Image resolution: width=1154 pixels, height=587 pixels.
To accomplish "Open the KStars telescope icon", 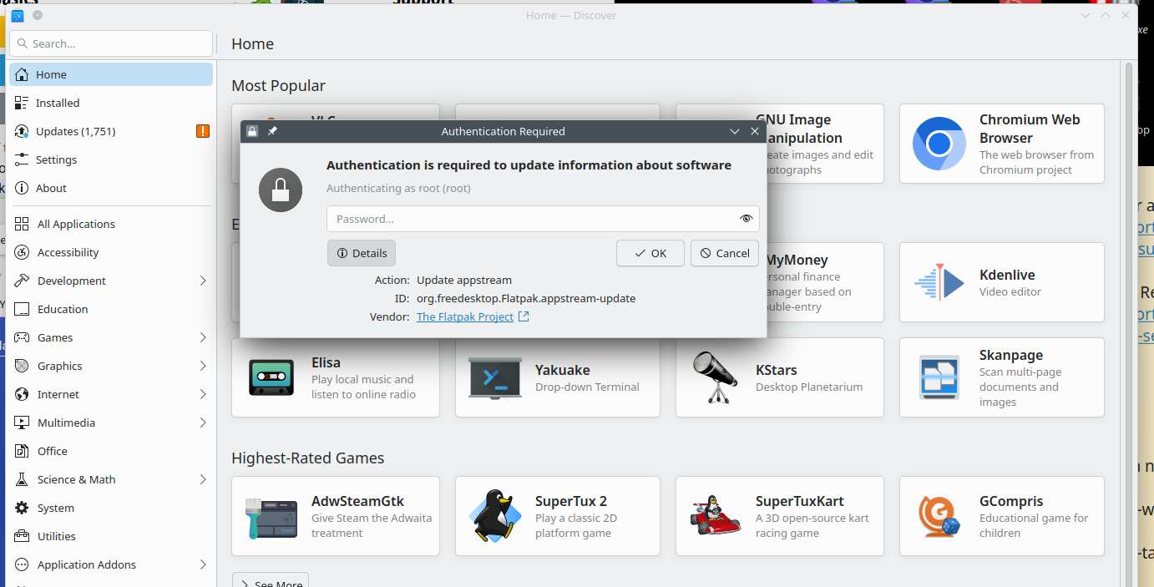I will (x=716, y=377).
